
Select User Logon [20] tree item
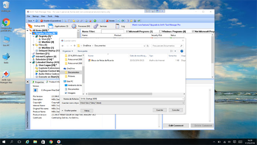coord(48,65)
